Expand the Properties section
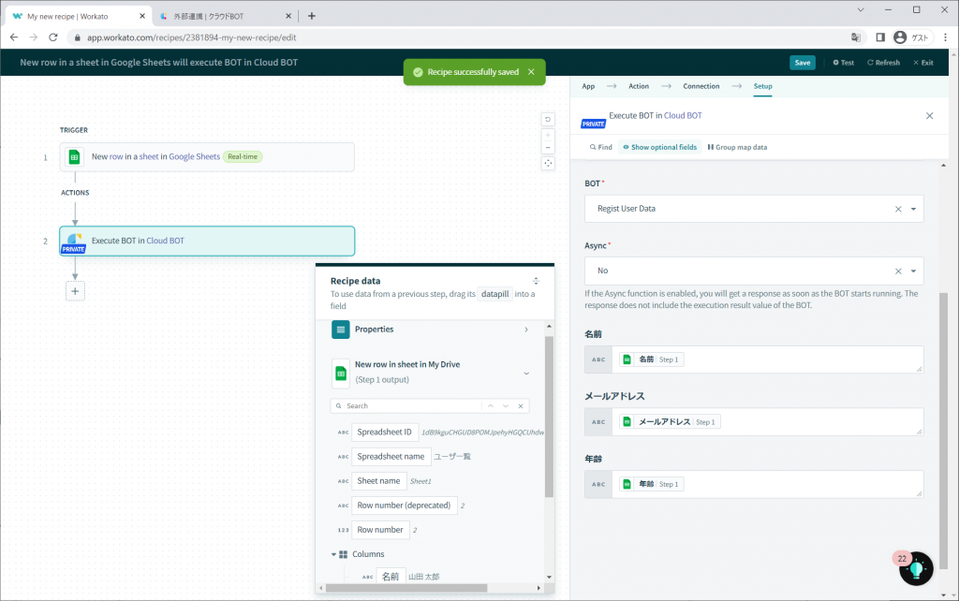This screenshot has height=601, width=959. pos(526,330)
